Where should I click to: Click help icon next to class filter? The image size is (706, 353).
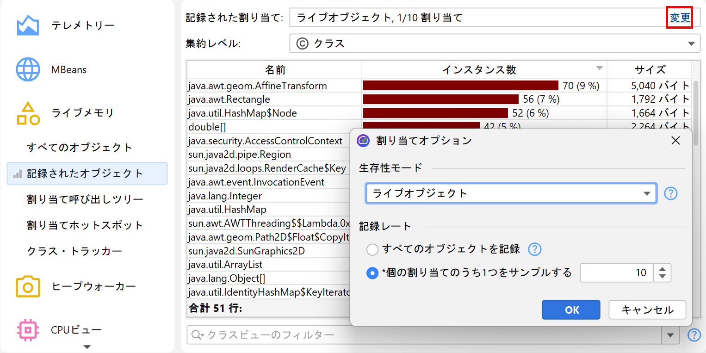pos(694,335)
